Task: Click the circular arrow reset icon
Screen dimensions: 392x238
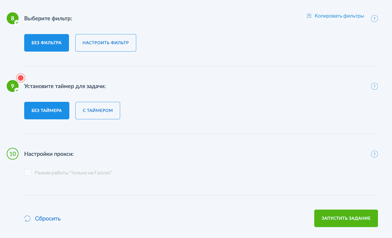Action: click(27, 219)
